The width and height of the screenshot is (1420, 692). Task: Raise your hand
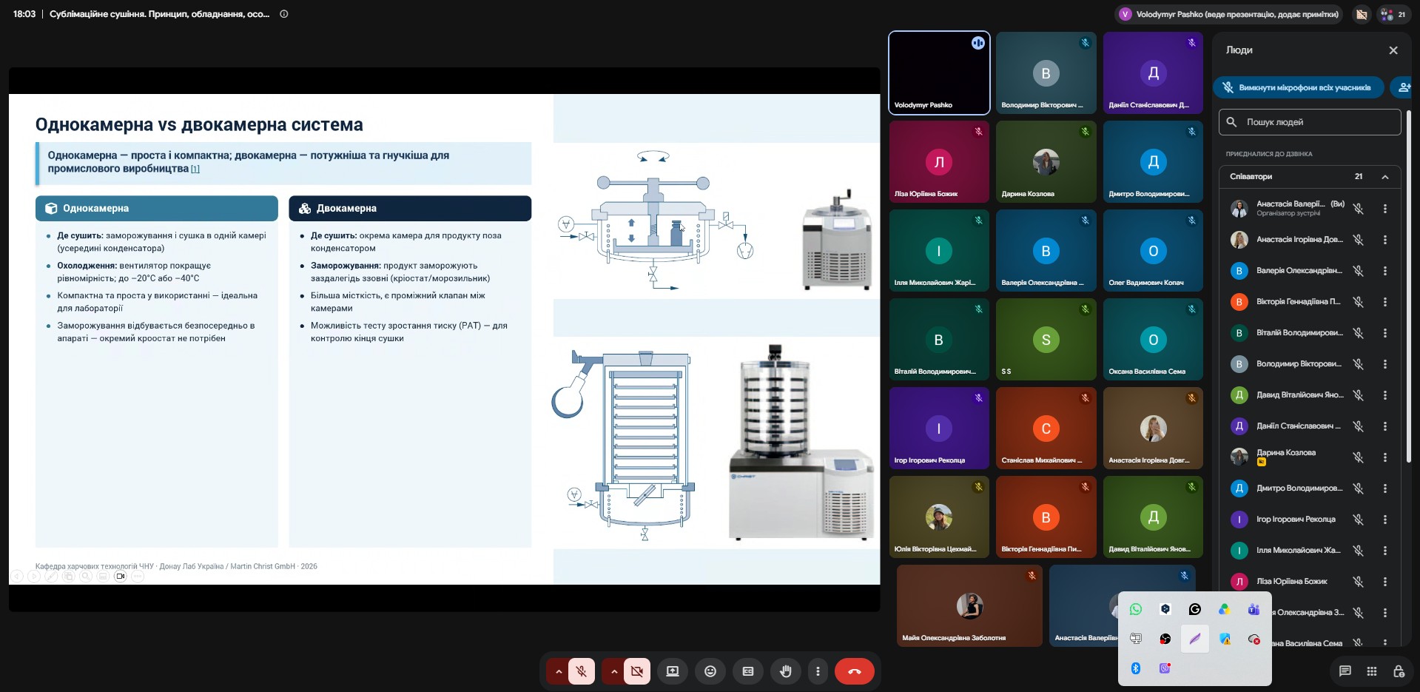coord(786,671)
